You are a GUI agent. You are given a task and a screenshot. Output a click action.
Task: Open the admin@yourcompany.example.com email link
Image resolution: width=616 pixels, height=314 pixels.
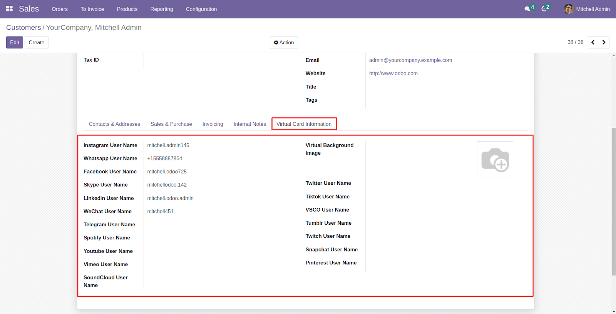pos(410,60)
